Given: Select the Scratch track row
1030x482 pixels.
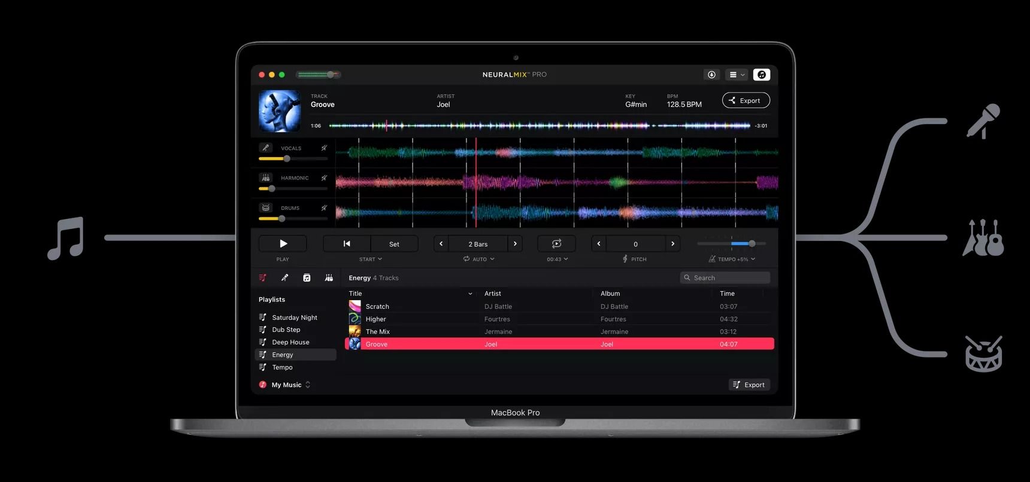Looking at the screenshot, I should (560, 306).
